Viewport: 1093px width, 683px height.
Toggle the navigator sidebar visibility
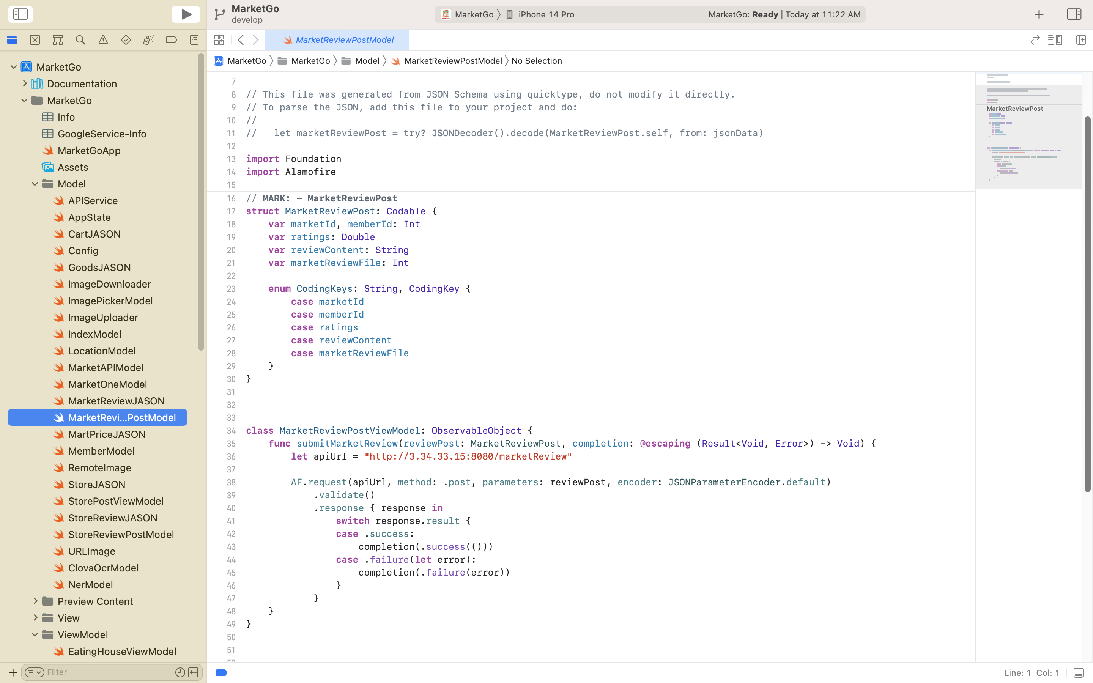[x=20, y=14]
